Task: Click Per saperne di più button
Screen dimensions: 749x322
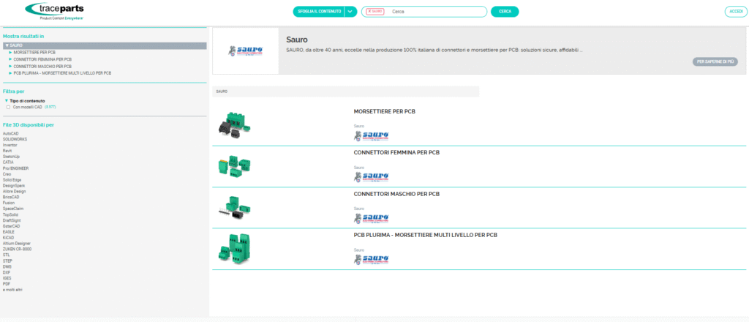Action: point(715,61)
